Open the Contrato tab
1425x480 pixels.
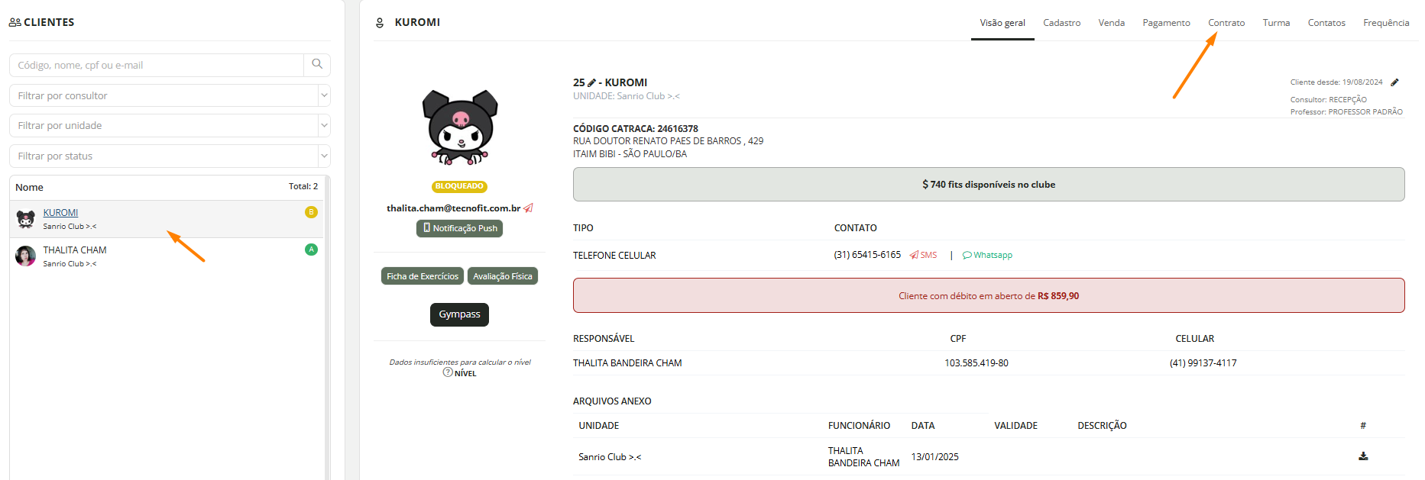tap(1226, 23)
